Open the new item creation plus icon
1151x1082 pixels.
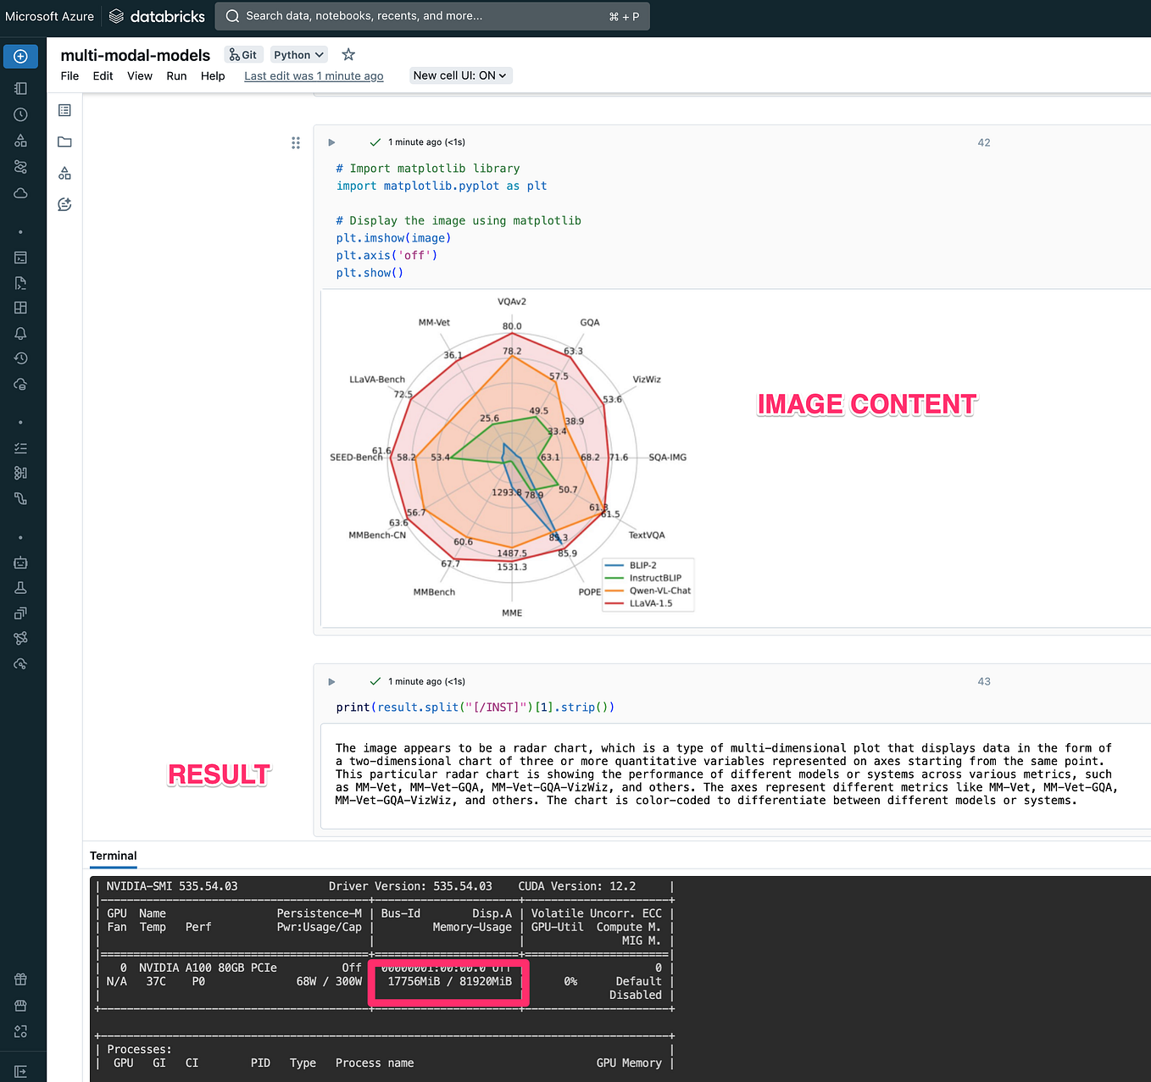pyautogui.click(x=20, y=56)
